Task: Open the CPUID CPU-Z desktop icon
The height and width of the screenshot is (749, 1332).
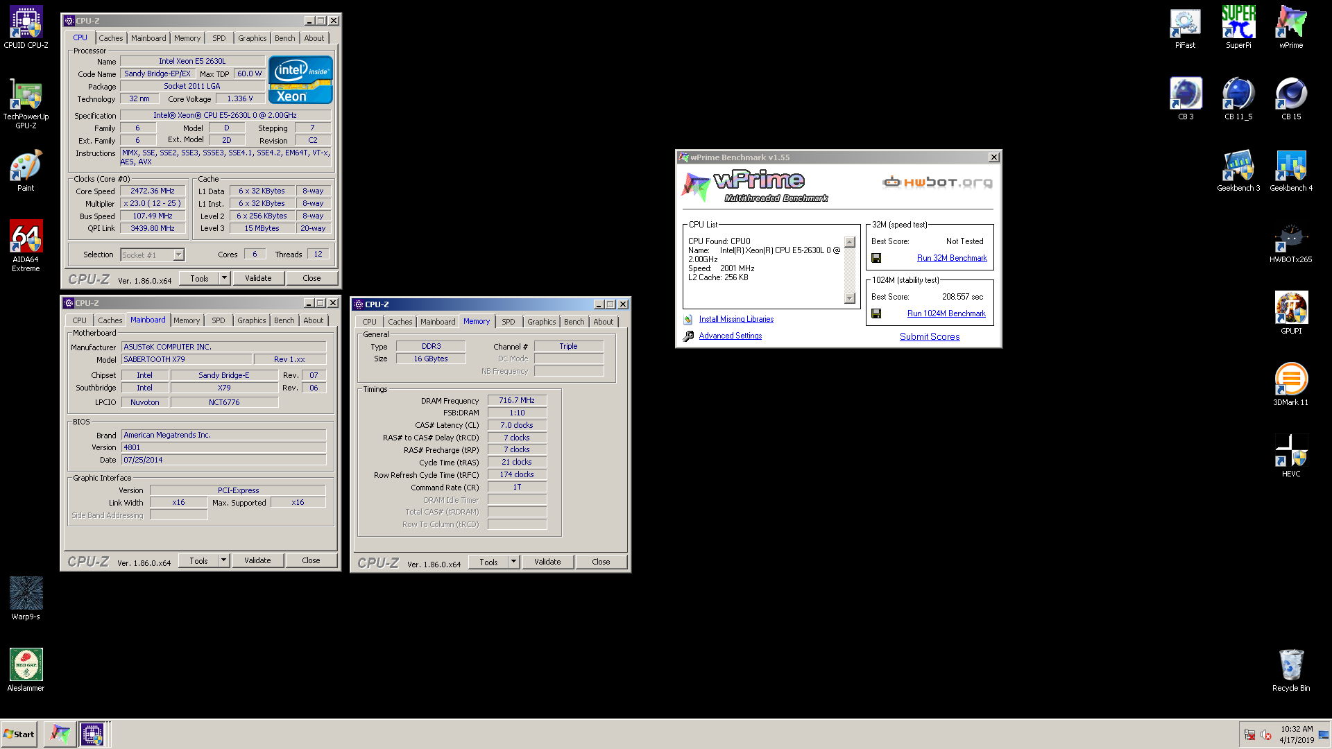Action: [26, 28]
